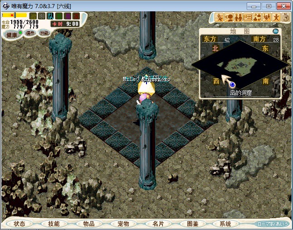Click the minimap island area
The width and height of the screenshot is (293, 230).
point(239,67)
